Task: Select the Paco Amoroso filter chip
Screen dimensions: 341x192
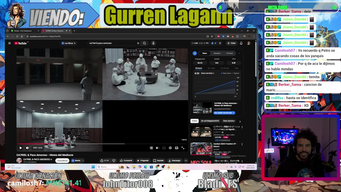Action: pos(229,121)
